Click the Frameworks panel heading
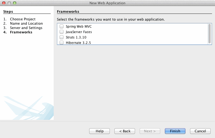The width and height of the screenshot is (215, 138). (x=68, y=12)
